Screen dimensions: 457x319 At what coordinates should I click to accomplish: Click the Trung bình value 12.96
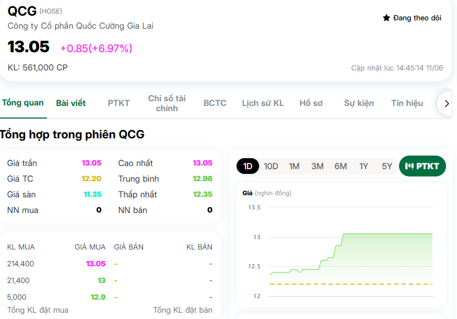pos(203,179)
